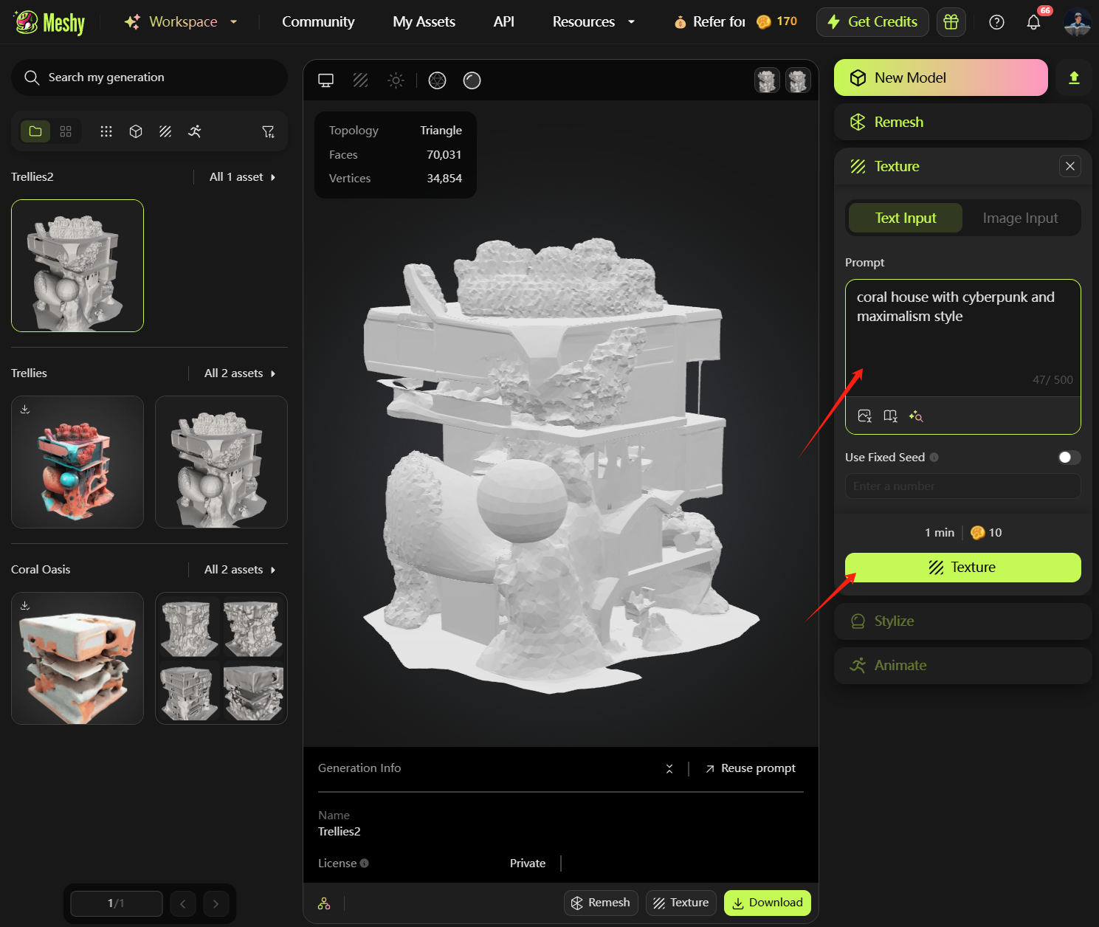Click the notification bell icon
Screen dimensions: 1099x927
tap(1033, 22)
